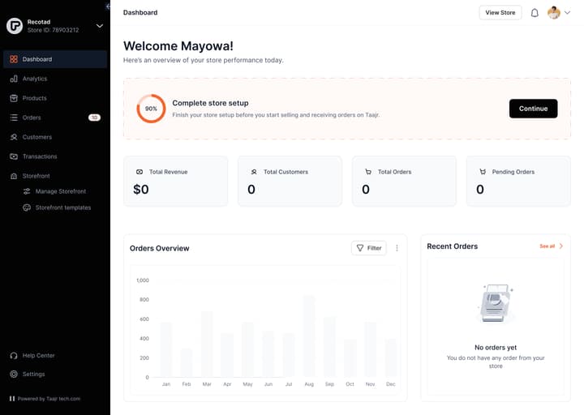
Task: Click the 90% setup progress ring
Action: click(x=151, y=109)
